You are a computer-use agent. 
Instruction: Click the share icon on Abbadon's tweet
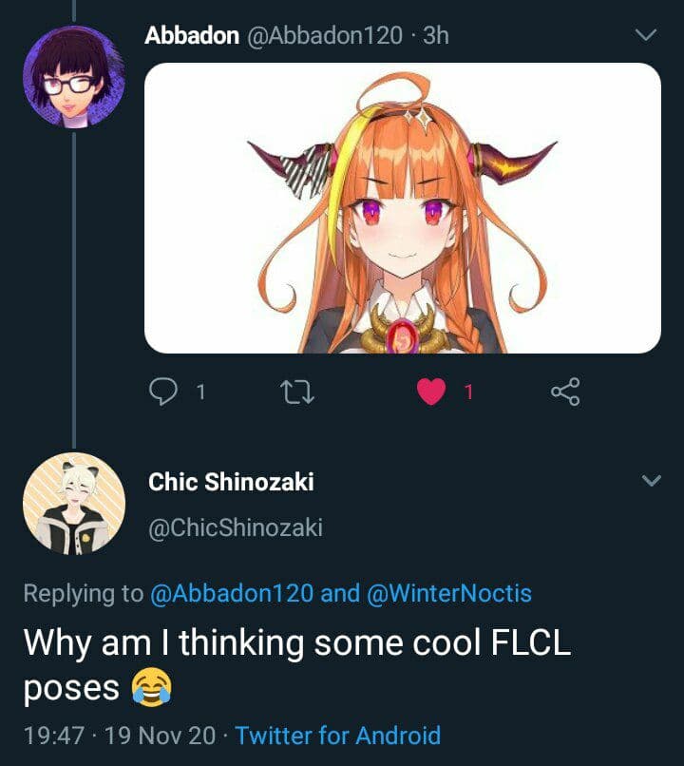(x=565, y=392)
